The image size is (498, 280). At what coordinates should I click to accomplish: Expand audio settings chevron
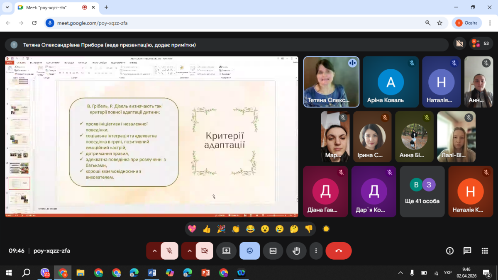(154, 251)
